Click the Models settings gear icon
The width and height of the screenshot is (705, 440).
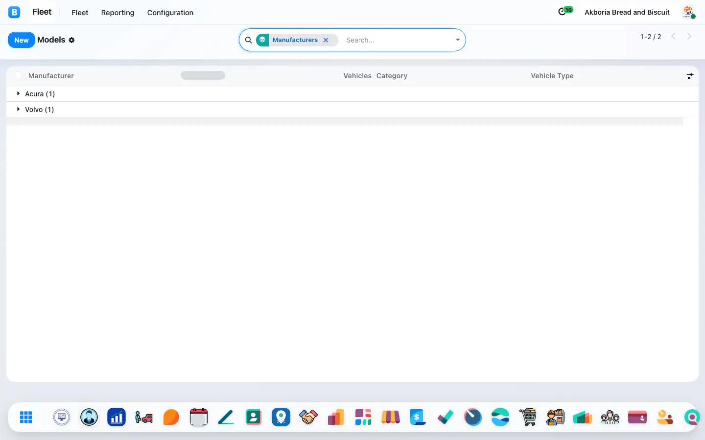72,40
